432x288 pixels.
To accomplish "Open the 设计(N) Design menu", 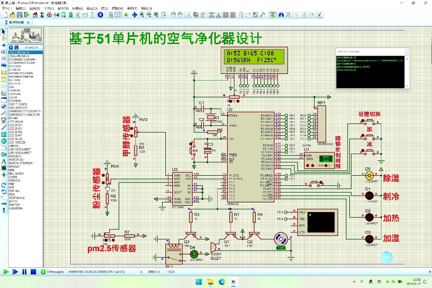I will coord(63,8).
